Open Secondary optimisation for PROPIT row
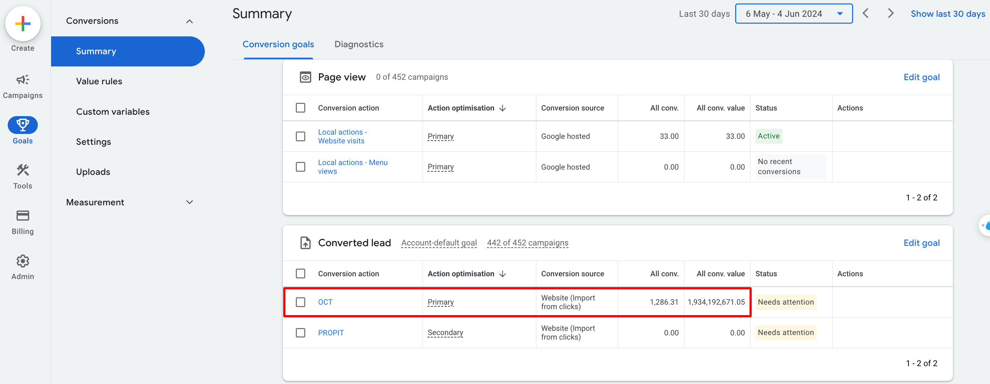990x384 pixels. [x=445, y=333]
